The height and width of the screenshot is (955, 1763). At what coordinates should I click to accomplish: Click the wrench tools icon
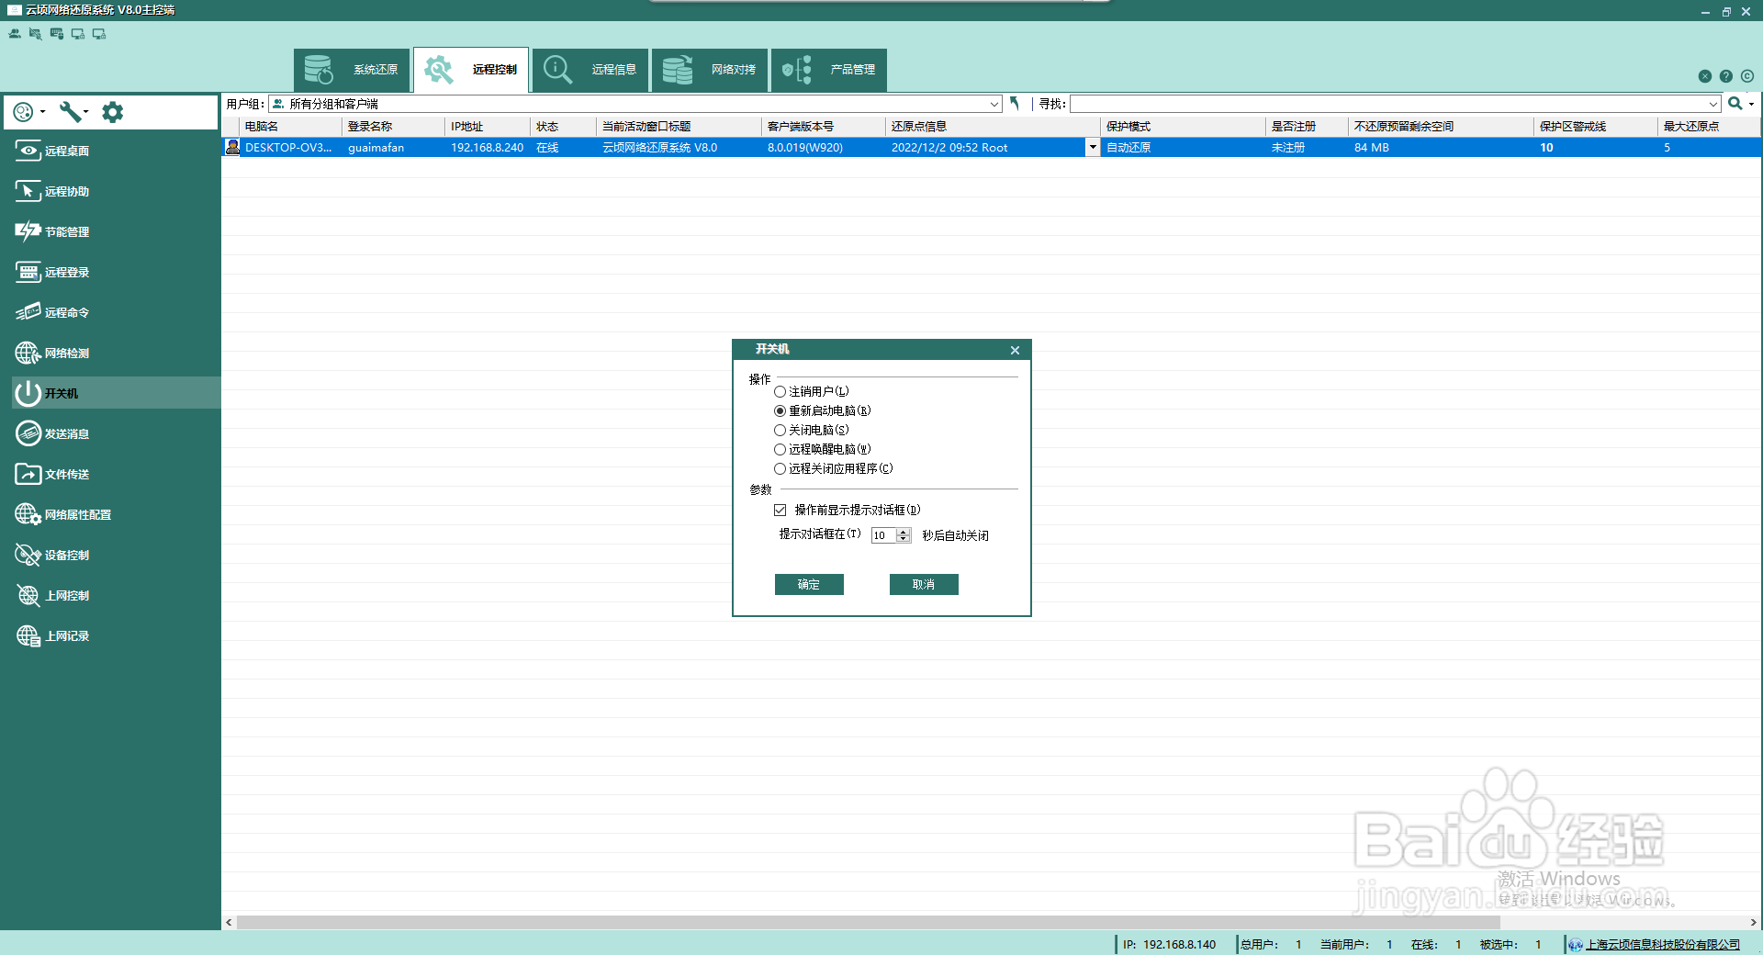tap(70, 112)
